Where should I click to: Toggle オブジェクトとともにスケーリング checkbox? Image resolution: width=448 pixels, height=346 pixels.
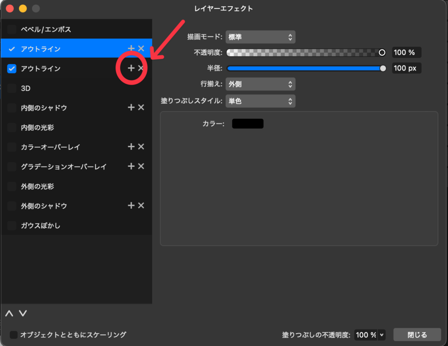coord(14,335)
